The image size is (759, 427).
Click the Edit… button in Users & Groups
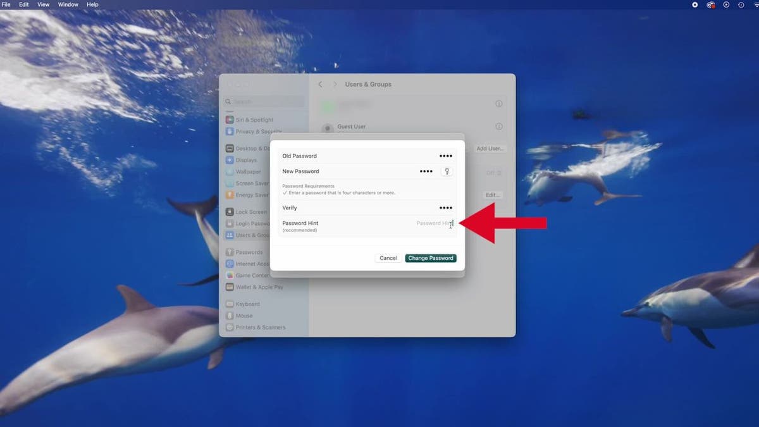(x=493, y=195)
